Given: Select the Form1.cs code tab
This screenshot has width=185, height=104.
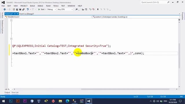Looking at the screenshot, I should 9,14.
